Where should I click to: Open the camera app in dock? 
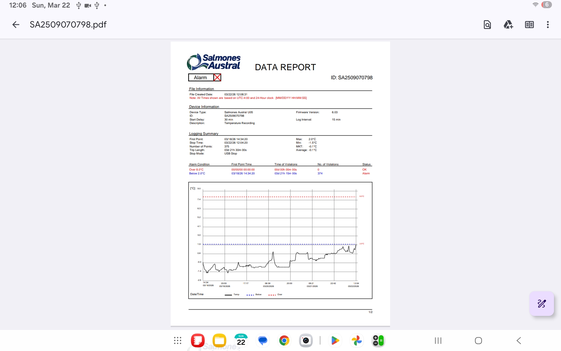pyautogui.click(x=306, y=340)
